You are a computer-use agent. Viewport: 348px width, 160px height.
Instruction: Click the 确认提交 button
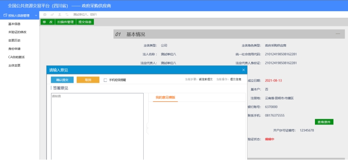(62, 80)
